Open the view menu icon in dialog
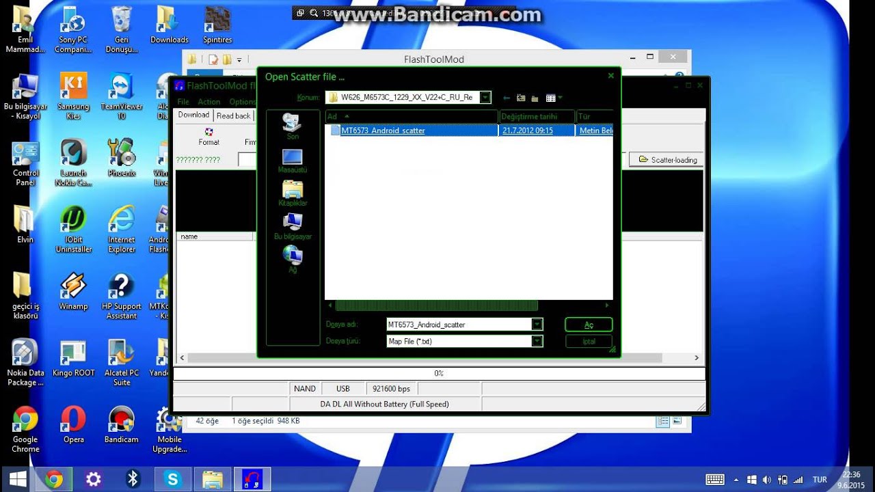 click(x=553, y=98)
